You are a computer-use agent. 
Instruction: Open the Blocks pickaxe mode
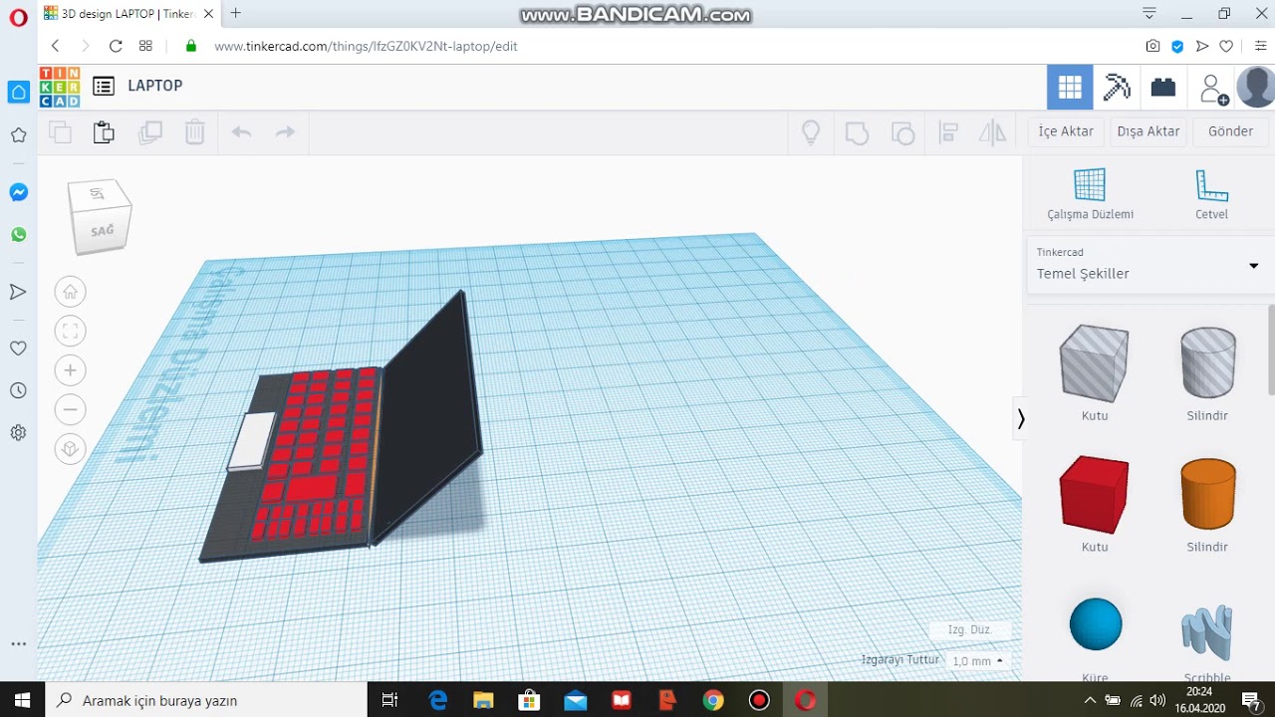(x=1117, y=87)
